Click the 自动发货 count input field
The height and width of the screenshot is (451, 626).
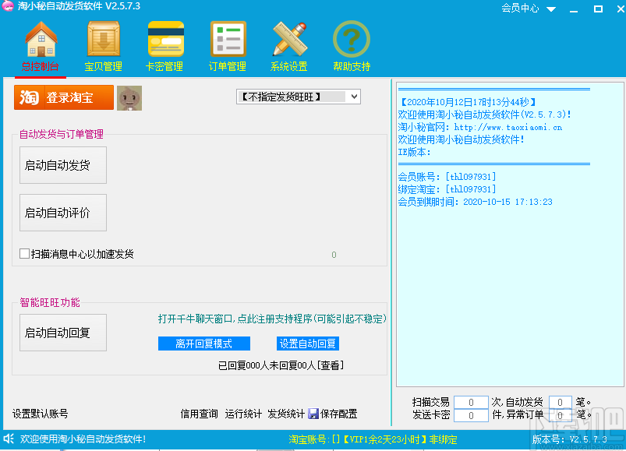(x=560, y=402)
